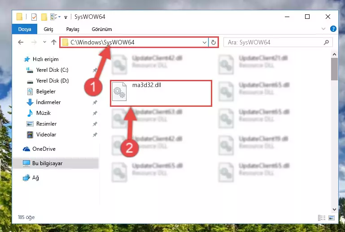Open İndirmeler folder in sidebar

48,102
